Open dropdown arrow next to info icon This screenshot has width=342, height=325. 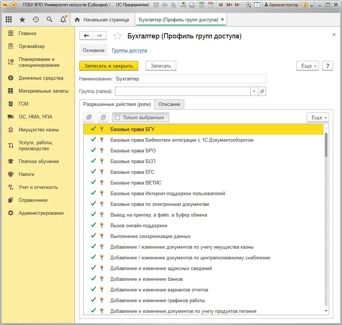click(x=312, y=5)
